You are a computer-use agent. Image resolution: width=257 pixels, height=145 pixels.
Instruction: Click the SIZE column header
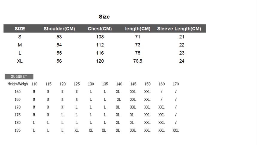[20, 29]
